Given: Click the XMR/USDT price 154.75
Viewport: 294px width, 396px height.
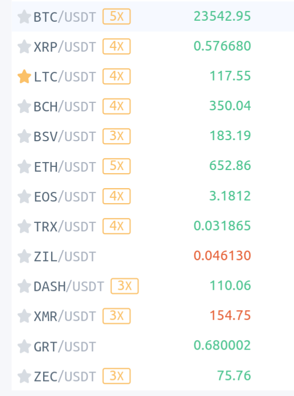Looking at the screenshot, I should 230,316.
